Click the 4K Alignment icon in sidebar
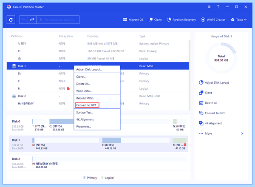 (x=201, y=123)
